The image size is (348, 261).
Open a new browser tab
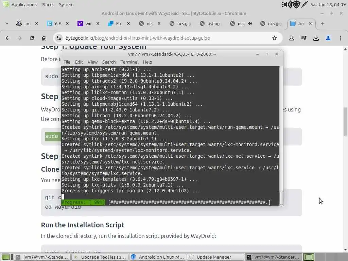pyautogui.click(x=323, y=23)
